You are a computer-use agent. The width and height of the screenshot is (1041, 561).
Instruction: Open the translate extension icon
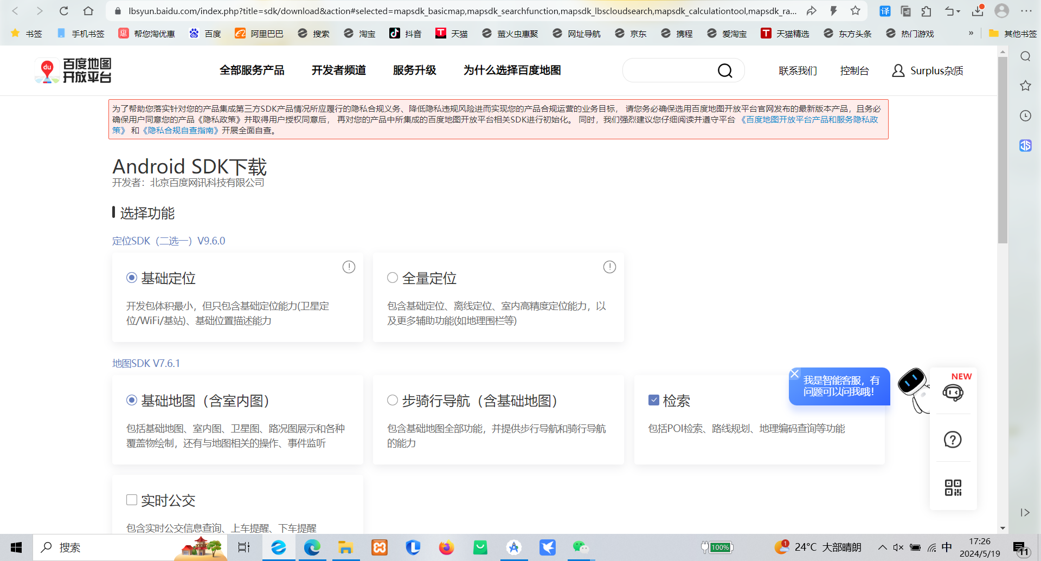click(x=885, y=11)
